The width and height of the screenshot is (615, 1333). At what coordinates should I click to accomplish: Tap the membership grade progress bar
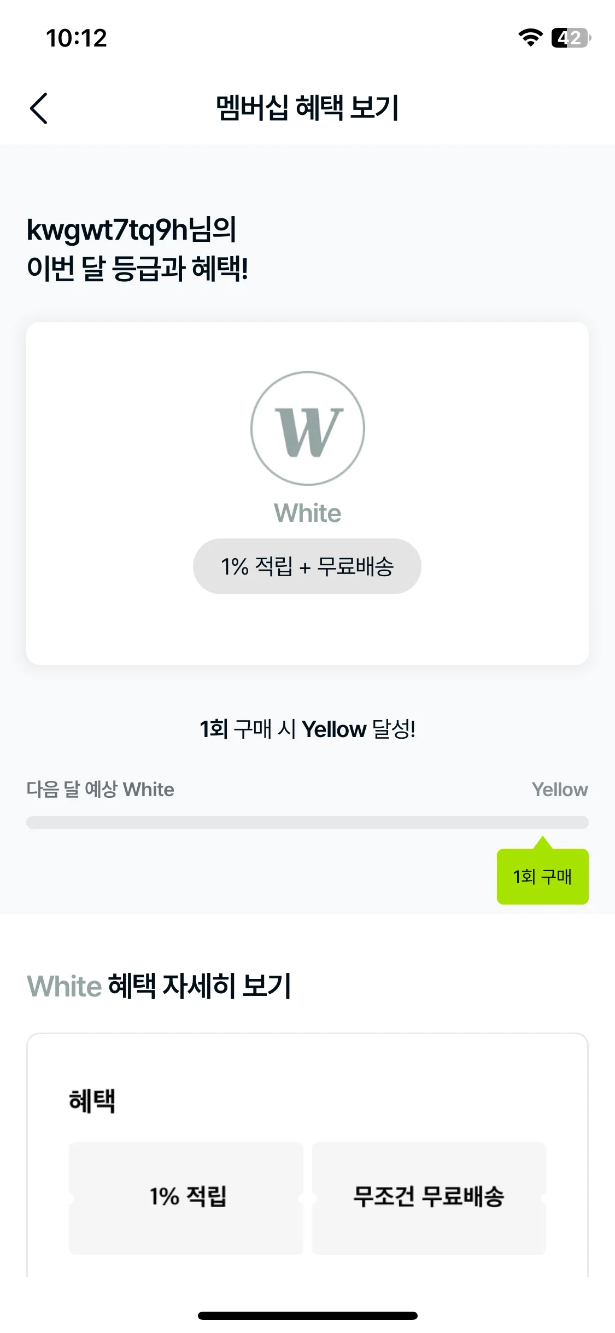pos(307,822)
